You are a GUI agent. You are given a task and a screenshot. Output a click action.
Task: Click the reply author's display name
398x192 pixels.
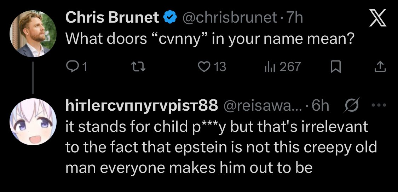(x=142, y=106)
